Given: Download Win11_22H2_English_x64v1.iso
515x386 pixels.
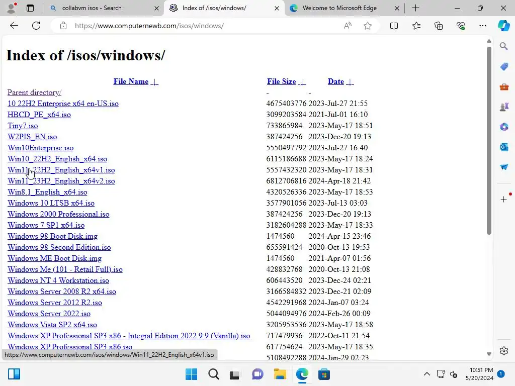Looking at the screenshot, I should pyautogui.click(x=61, y=170).
